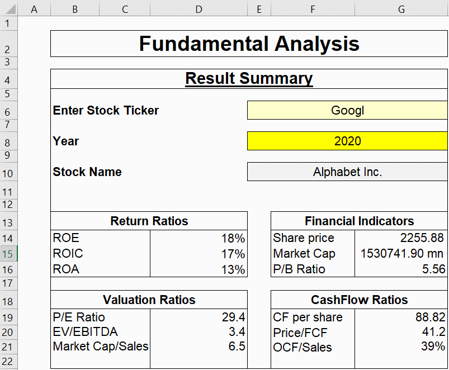Select row 2 header
Viewport: 449px width, 370px height.
[7, 44]
